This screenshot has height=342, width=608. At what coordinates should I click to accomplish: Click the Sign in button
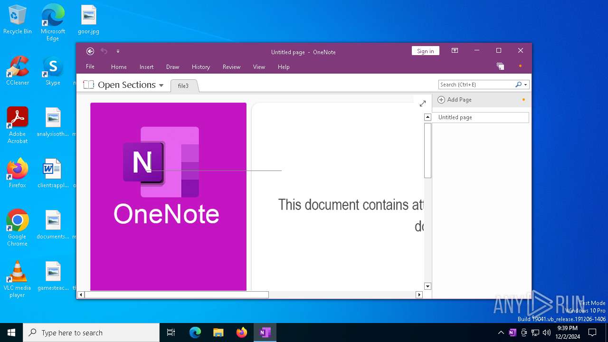426,51
